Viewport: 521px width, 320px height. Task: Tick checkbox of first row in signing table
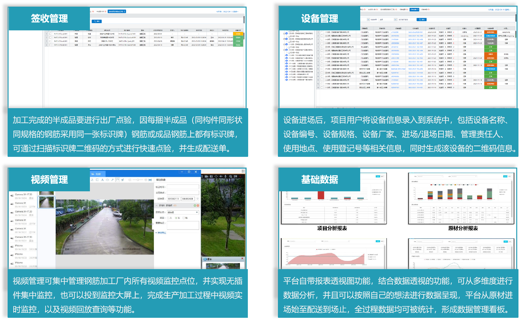[x=50, y=34]
